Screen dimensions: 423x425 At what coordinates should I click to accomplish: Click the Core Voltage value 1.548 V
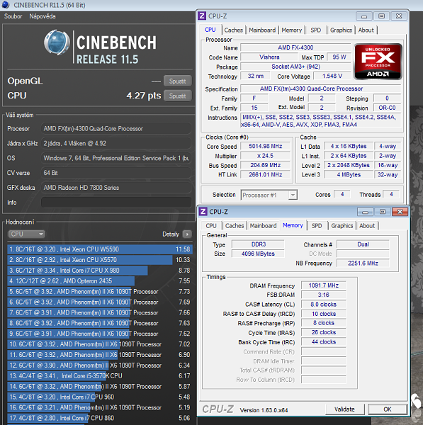coord(332,76)
